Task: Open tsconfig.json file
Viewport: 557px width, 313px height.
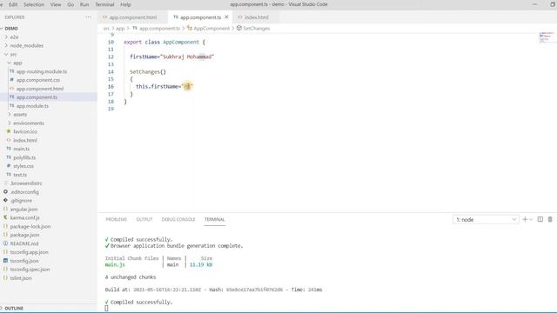Action: 24,261
